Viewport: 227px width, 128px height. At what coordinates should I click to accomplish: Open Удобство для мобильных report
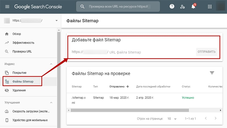pos(30,120)
